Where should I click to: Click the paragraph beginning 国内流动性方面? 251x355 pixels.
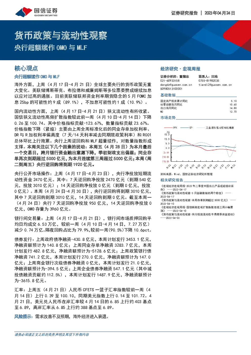pos(83,138)
